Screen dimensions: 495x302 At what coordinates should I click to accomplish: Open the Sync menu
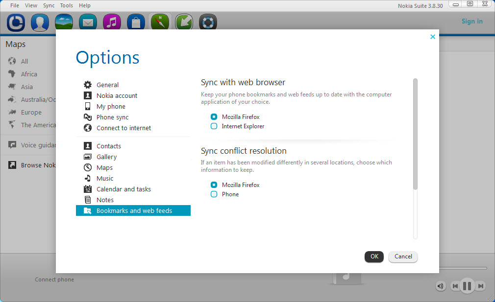[49, 5]
